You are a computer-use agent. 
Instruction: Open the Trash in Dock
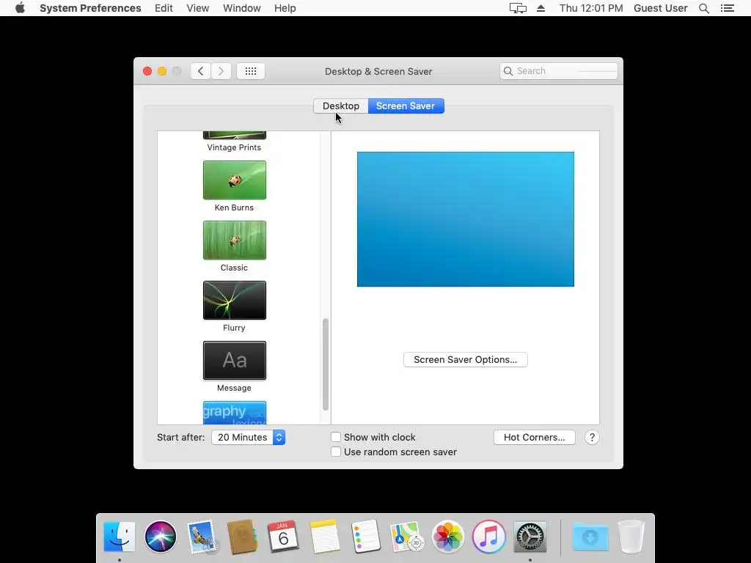tap(631, 537)
